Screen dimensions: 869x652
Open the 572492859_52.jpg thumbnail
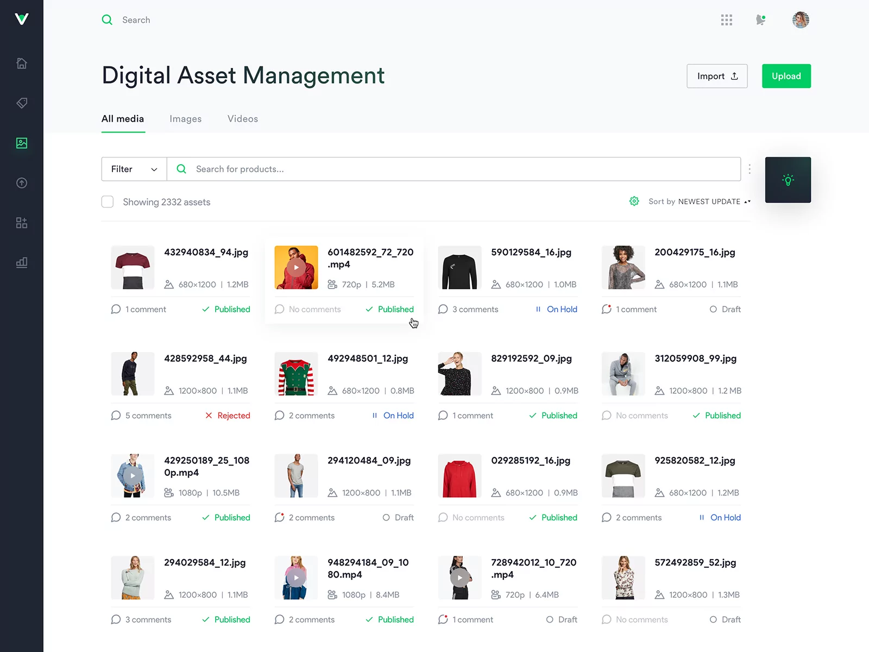click(623, 578)
